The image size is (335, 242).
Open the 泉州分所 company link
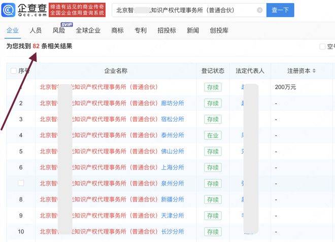[112, 183]
